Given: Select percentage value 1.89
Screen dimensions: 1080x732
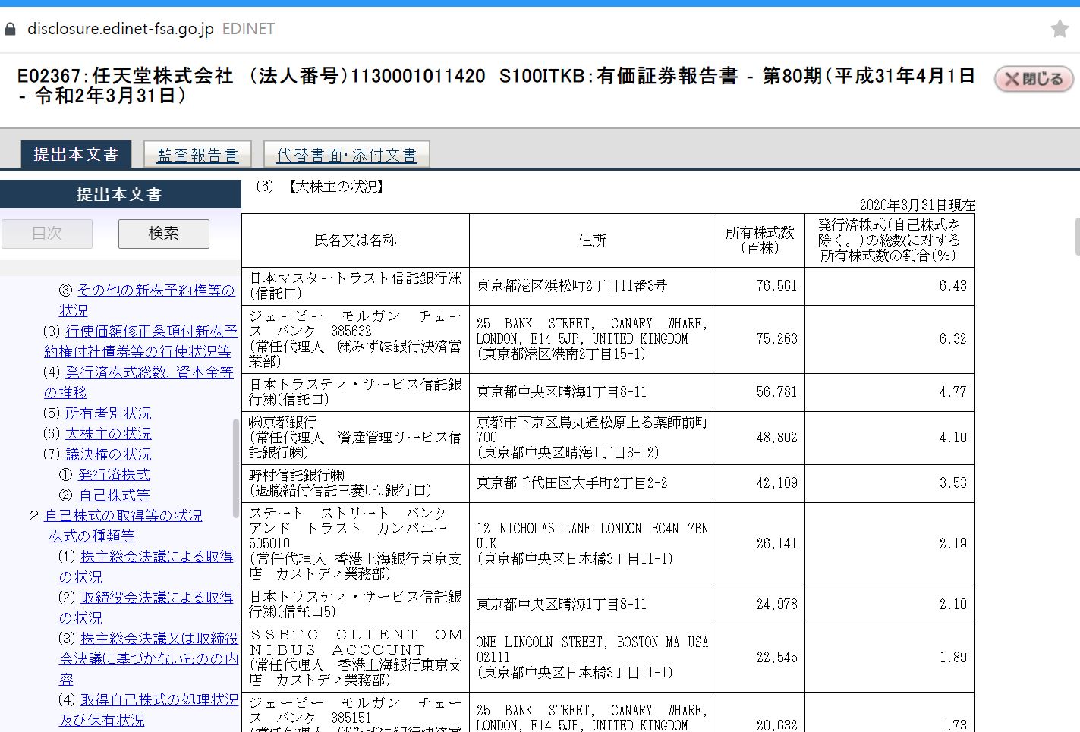Looking at the screenshot, I should point(952,658).
